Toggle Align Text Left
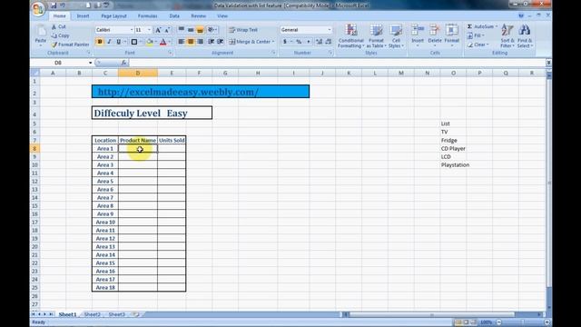 182,42
